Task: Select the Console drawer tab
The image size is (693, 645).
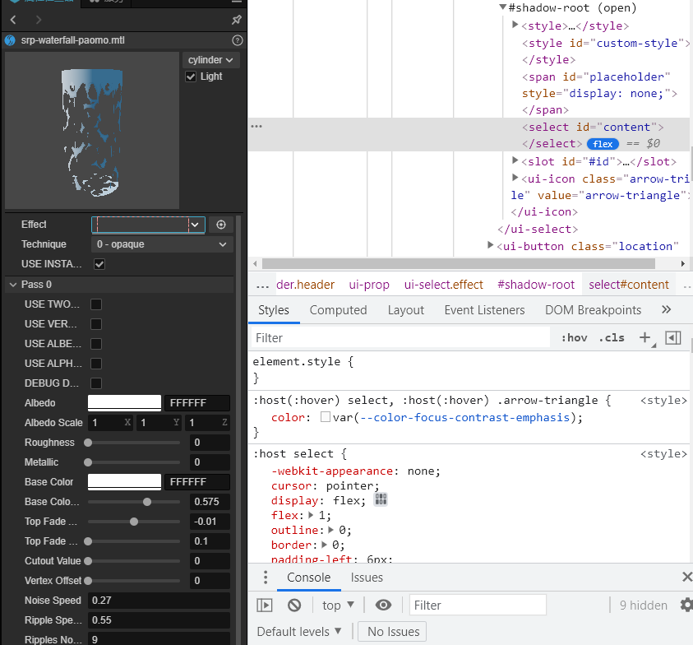Action: click(x=308, y=578)
